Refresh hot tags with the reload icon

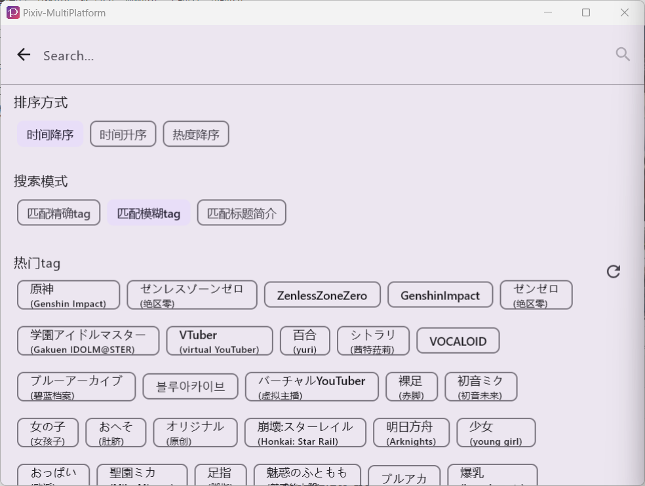click(x=614, y=271)
